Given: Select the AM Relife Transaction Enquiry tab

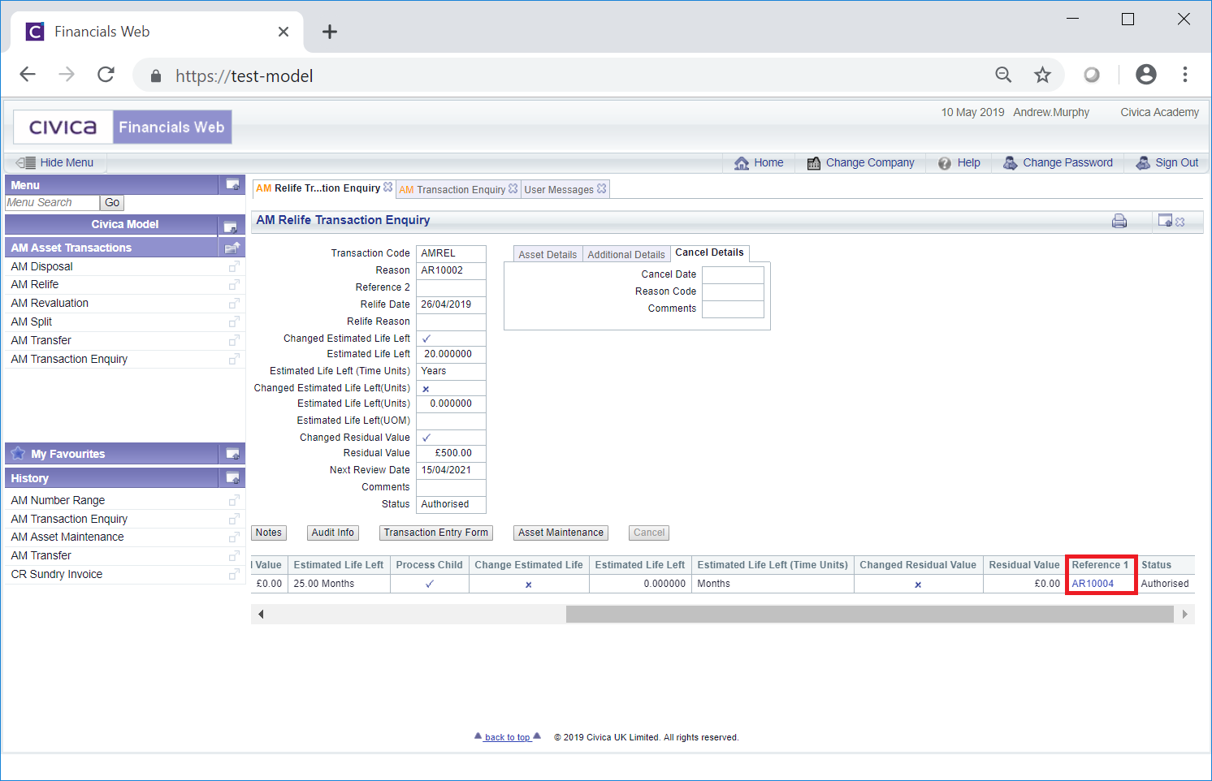Looking at the screenshot, I should click(318, 188).
